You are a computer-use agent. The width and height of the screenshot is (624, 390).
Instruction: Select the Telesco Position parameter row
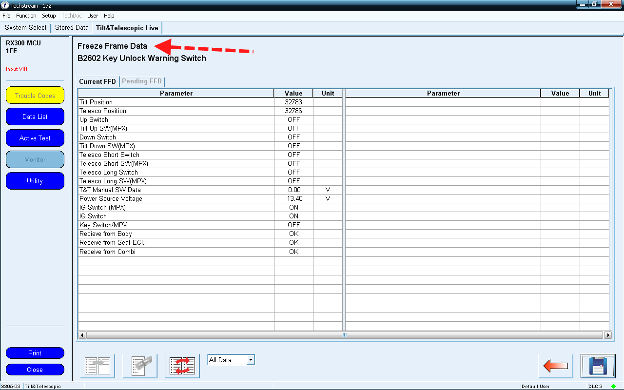[210, 111]
